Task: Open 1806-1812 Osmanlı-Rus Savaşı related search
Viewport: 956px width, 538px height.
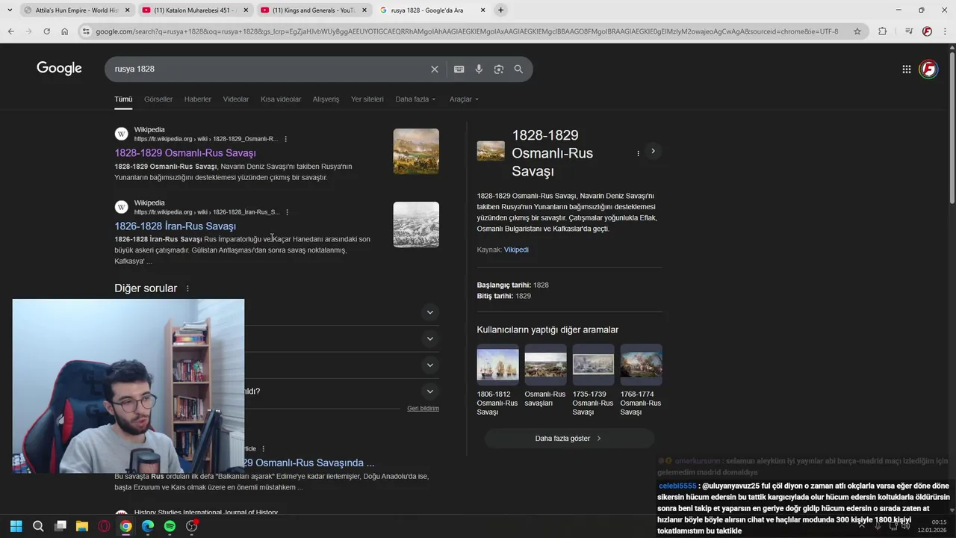Action: (x=497, y=380)
